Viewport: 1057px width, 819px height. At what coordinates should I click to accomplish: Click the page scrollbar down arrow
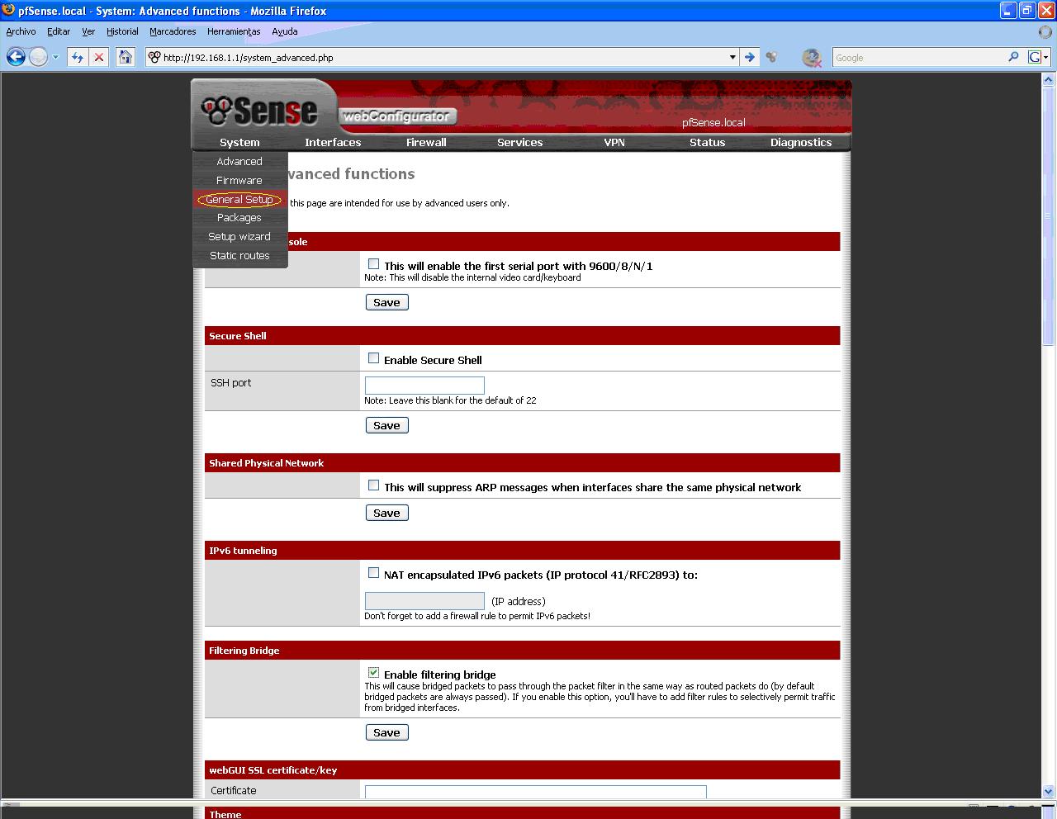click(x=1049, y=791)
